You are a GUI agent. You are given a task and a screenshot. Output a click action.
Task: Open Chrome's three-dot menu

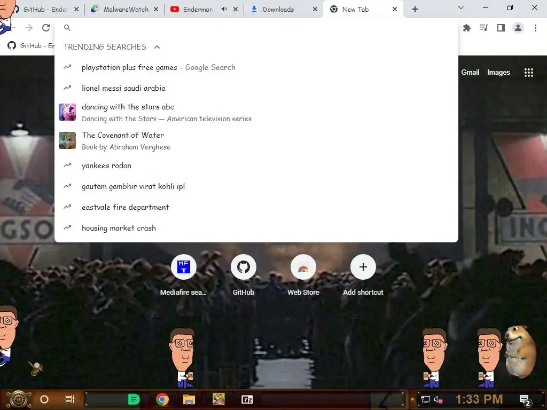pyautogui.click(x=535, y=28)
